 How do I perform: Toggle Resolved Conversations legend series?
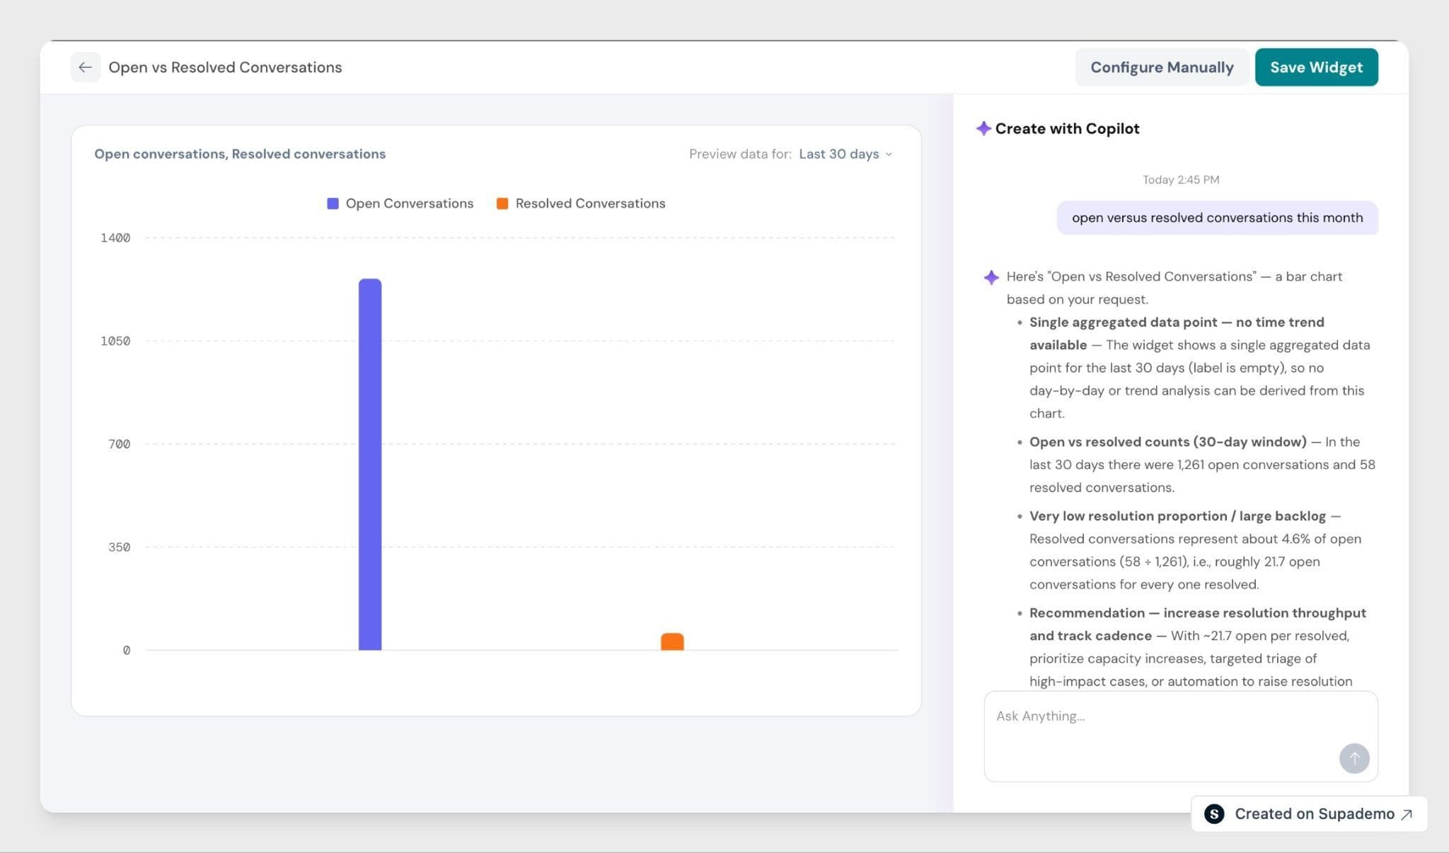click(x=581, y=204)
